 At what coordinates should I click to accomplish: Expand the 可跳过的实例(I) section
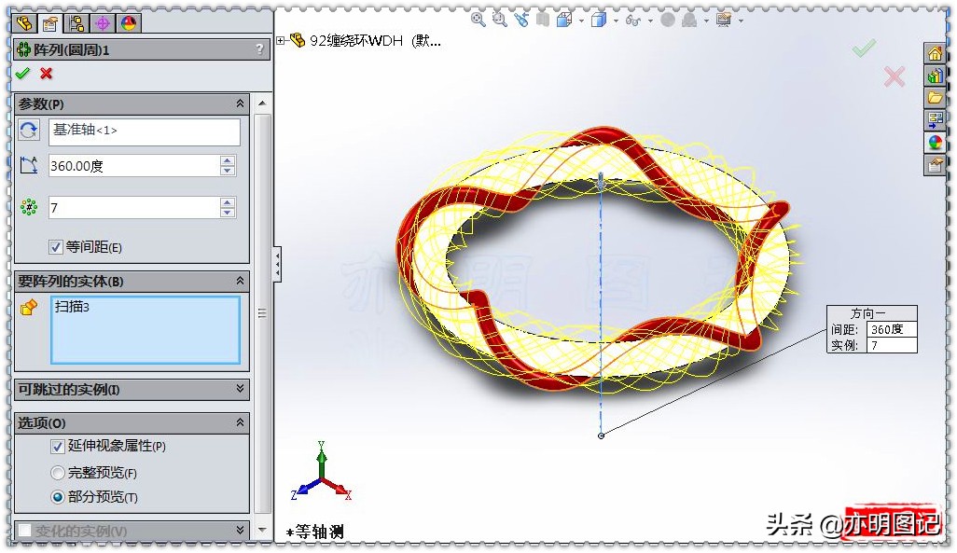click(x=241, y=390)
